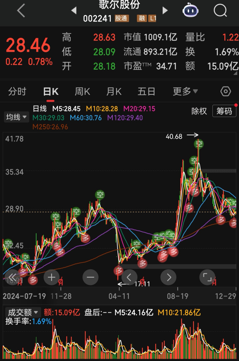Viewport: 239px width, 361px height.
Task: Zoom in chart with plus button
Action: click(x=51, y=277)
